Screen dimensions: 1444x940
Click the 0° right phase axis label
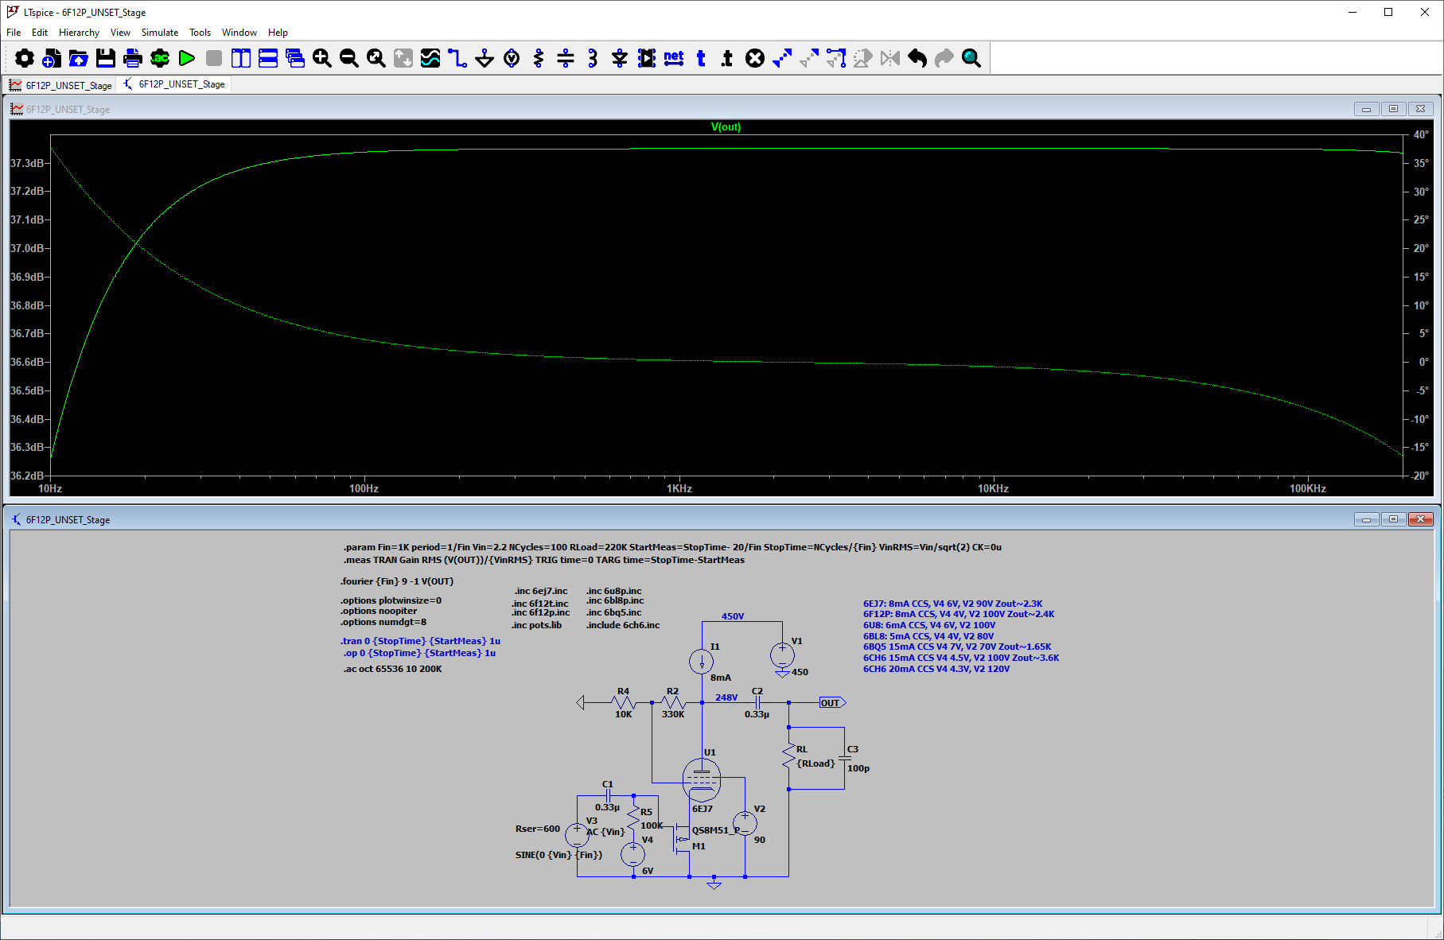[x=1423, y=363]
